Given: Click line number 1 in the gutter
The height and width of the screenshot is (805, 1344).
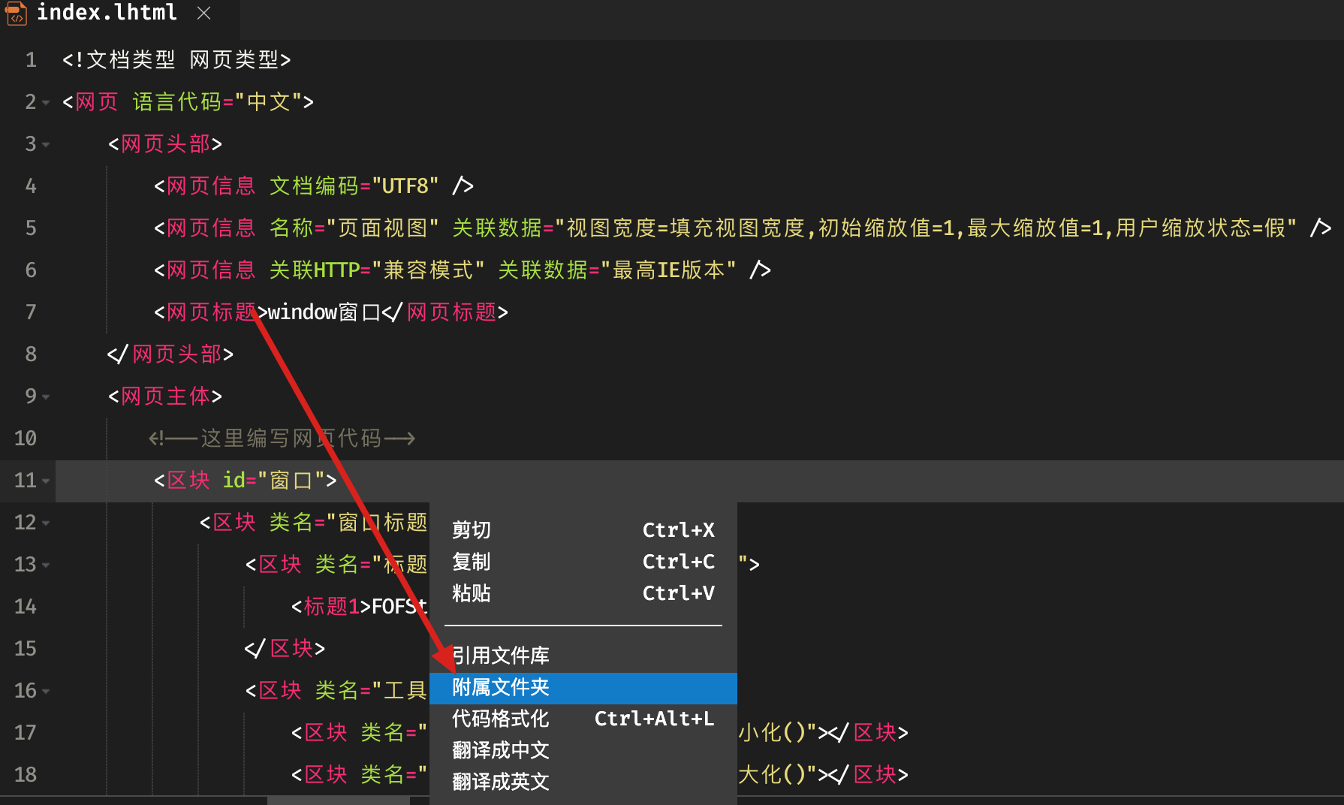Looking at the screenshot, I should (x=31, y=60).
